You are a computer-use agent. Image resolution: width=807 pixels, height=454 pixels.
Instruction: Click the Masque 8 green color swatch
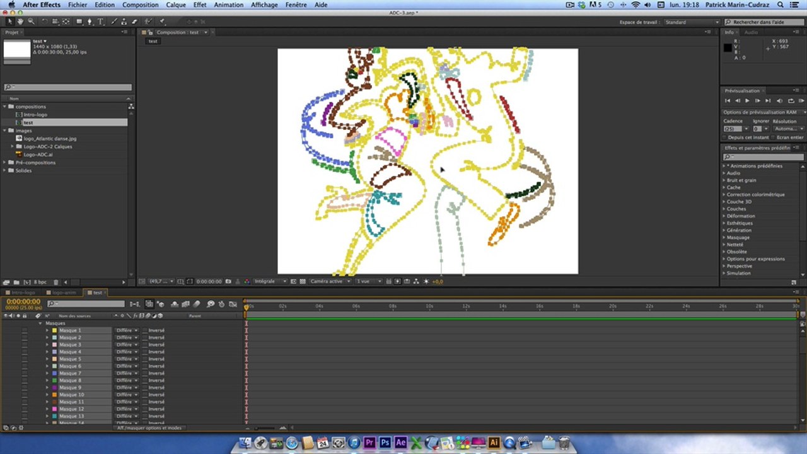[x=54, y=380]
